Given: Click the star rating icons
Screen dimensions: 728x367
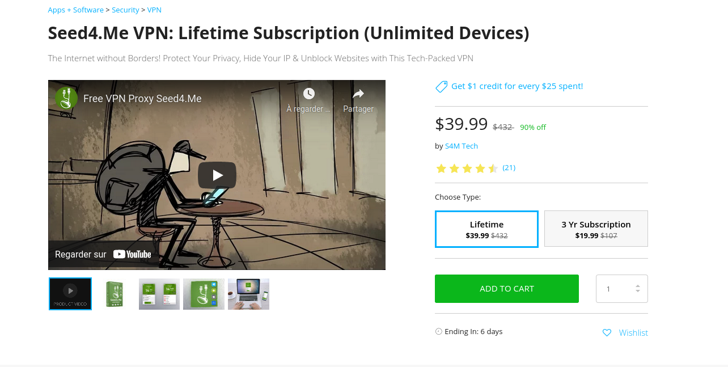Looking at the screenshot, I should [467, 168].
